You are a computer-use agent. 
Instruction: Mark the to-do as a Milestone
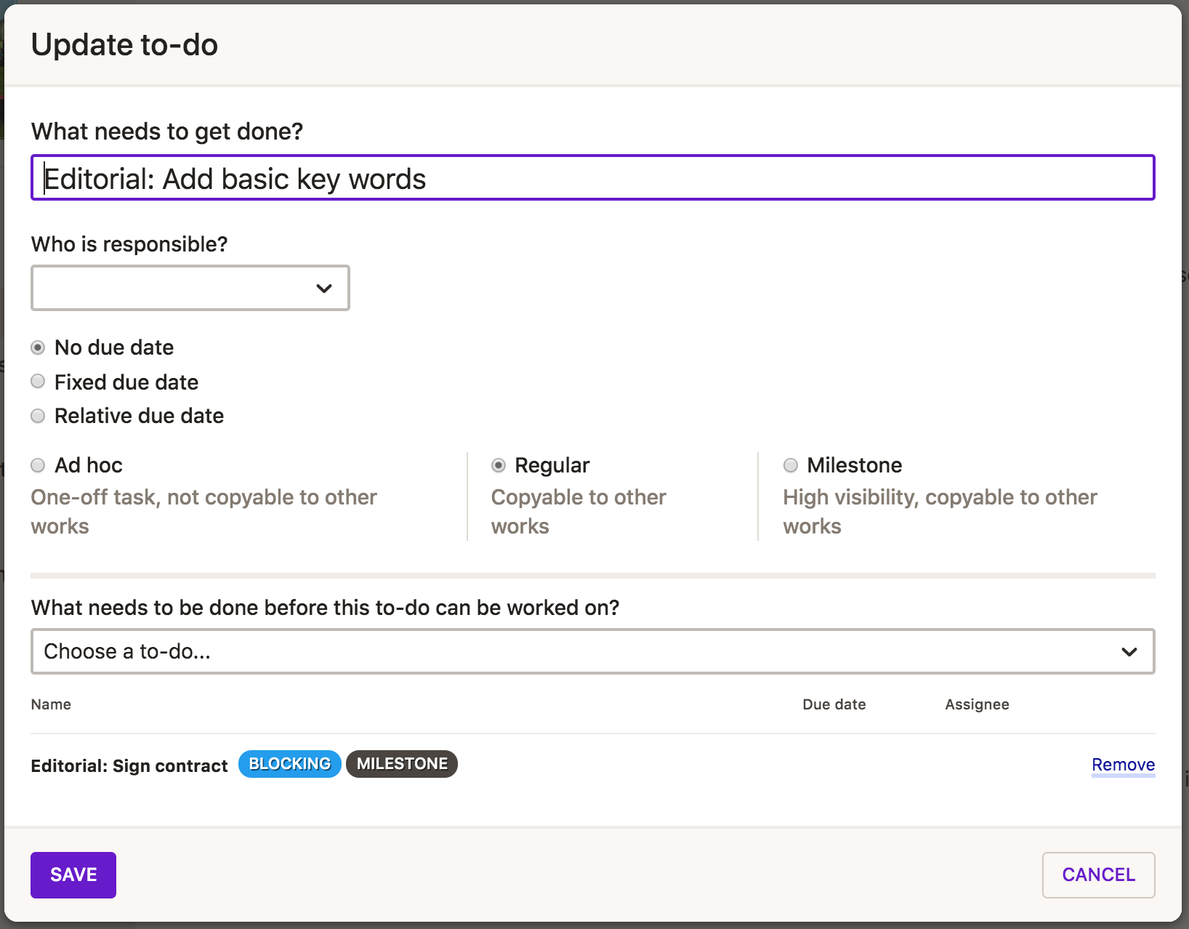pyautogui.click(x=791, y=465)
